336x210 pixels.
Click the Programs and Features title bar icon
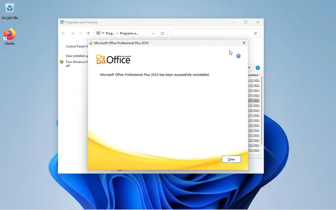(x=62, y=22)
